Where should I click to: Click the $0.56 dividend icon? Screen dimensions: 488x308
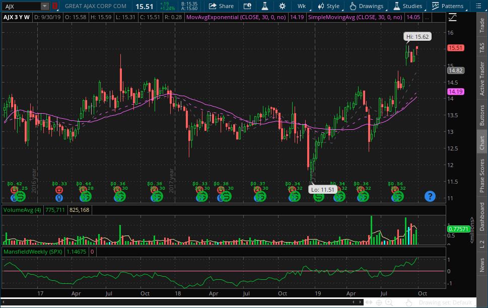click(398, 197)
